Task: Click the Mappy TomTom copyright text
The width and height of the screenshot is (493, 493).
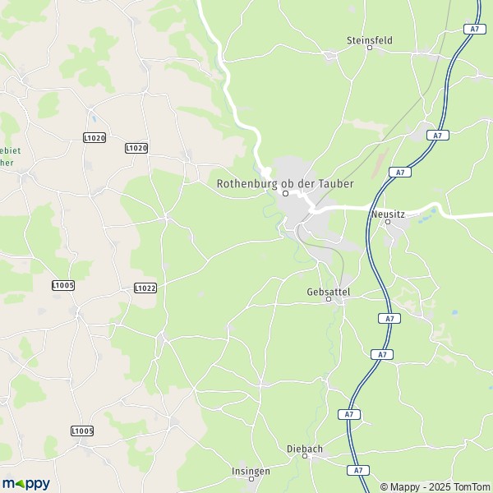Action: coord(435,487)
